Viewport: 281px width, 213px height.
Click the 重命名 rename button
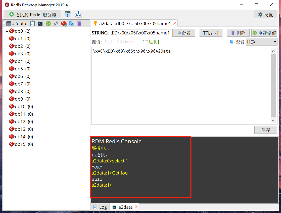coord(184,33)
